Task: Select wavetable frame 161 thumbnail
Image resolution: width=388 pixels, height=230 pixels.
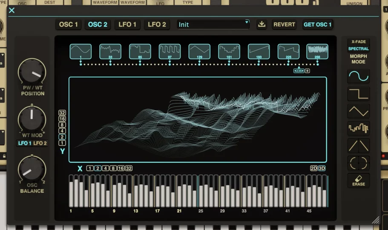Action: [229, 52]
